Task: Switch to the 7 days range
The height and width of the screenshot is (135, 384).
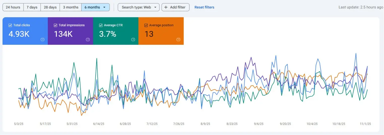Action: 32,7
